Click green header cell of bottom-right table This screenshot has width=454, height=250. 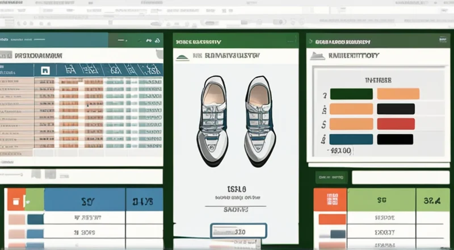[380, 201]
